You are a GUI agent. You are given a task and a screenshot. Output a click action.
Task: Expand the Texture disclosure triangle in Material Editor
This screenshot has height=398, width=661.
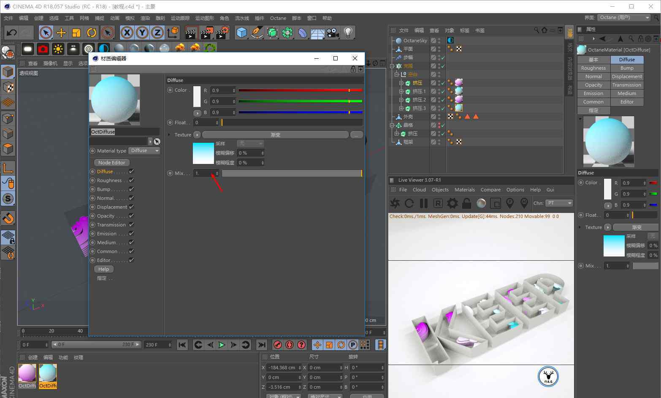tap(169, 135)
